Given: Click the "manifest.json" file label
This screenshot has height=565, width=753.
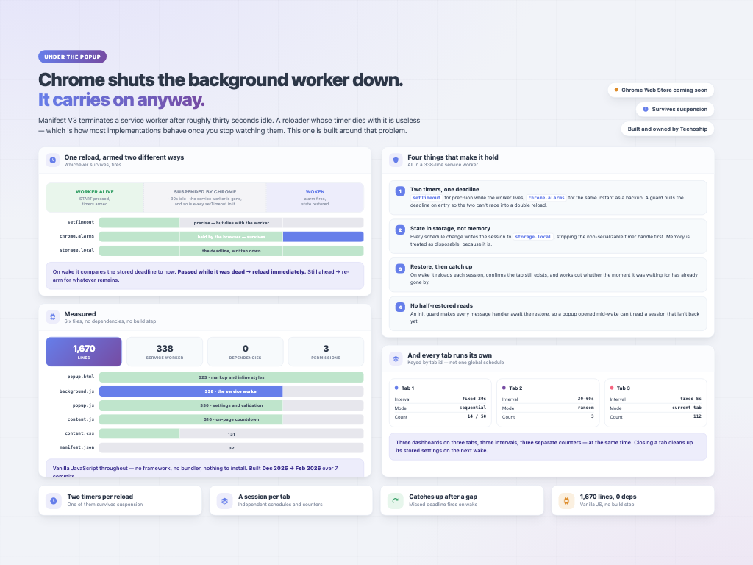Looking at the screenshot, I should click(x=76, y=447).
